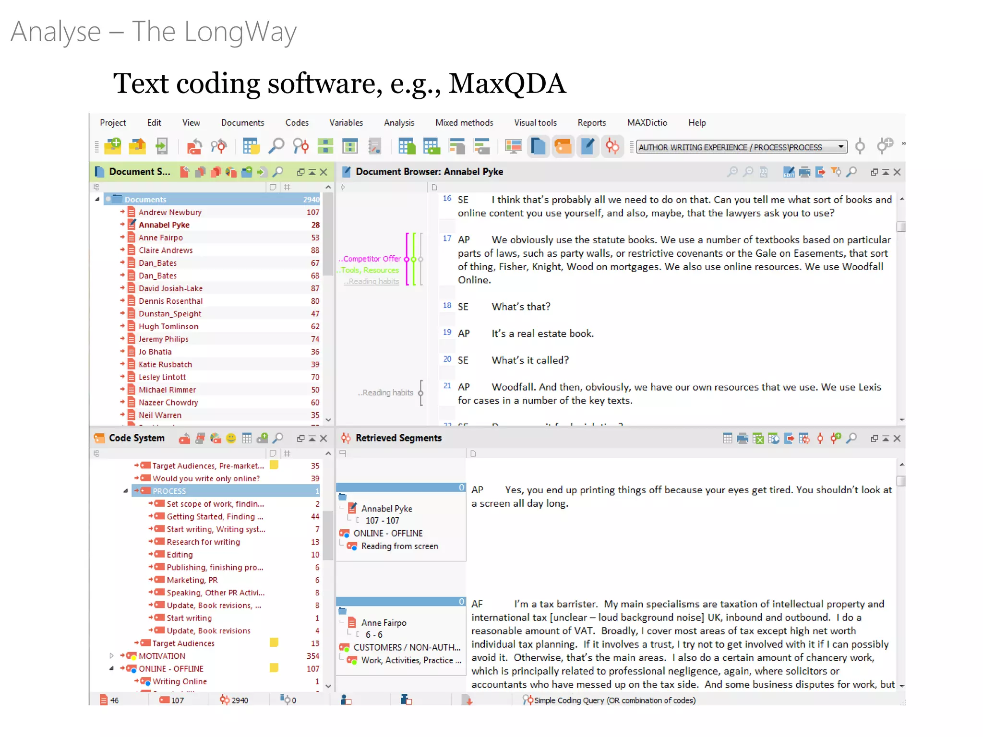Image resolution: width=983 pixels, height=737 pixels.
Task: Click import documents icon in Document System
Action: (x=262, y=172)
